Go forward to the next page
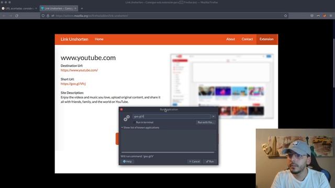The width and height of the screenshot is (335, 188). (x=10, y=16)
